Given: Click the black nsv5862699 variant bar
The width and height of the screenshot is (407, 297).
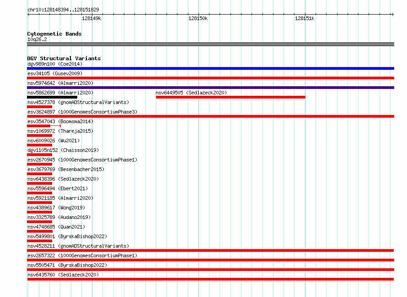Looking at the screenshot, I should (x=52, y=97).
